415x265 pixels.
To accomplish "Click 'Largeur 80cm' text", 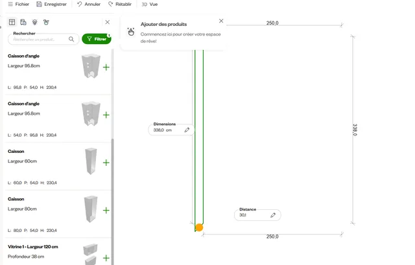I will 22,209.
